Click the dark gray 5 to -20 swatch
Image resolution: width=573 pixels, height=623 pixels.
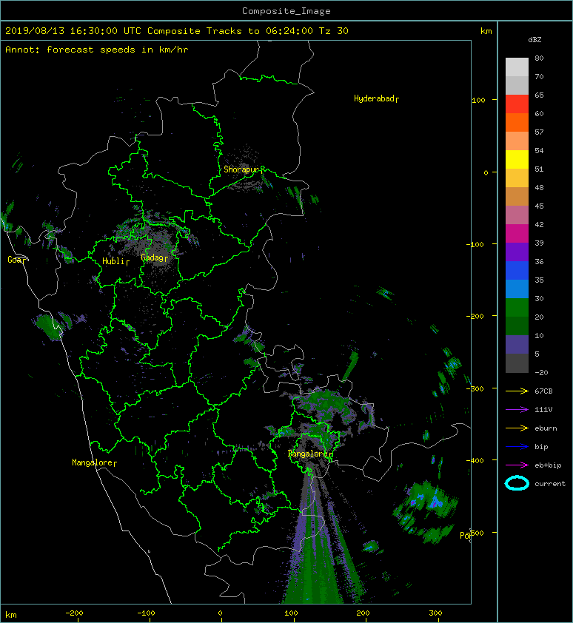(517, 363)
